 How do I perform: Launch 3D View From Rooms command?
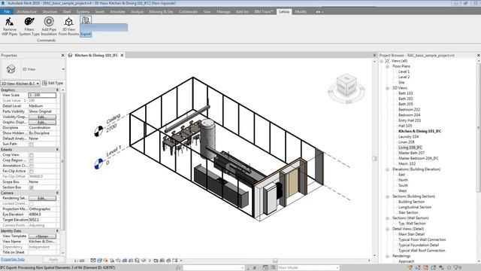point(68,26)
